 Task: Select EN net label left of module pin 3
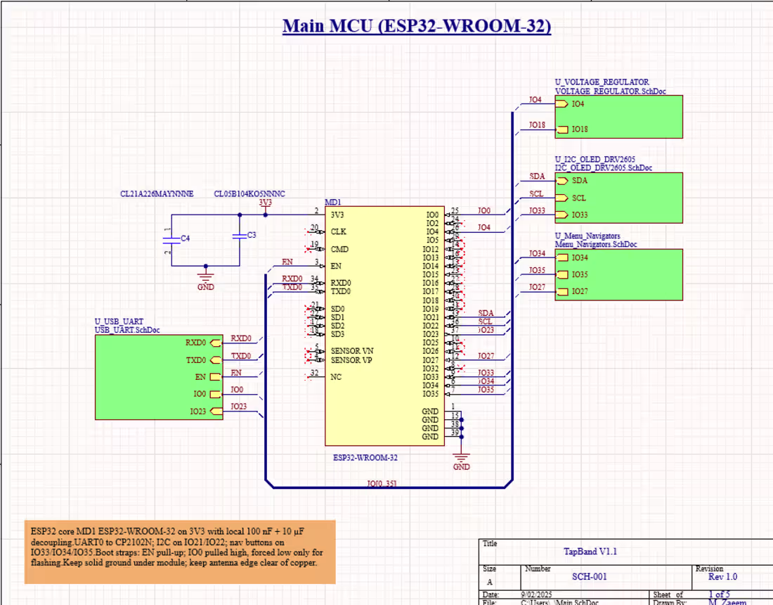(287, 262)
